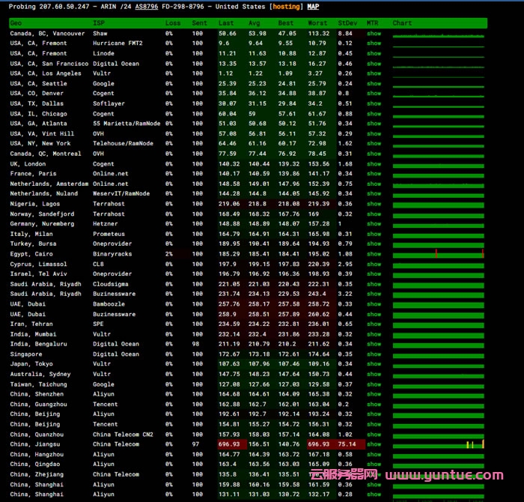Click the Loss column header
Image resolution: width=524 pixels, height=502 pixels.
tap(172, 23)
